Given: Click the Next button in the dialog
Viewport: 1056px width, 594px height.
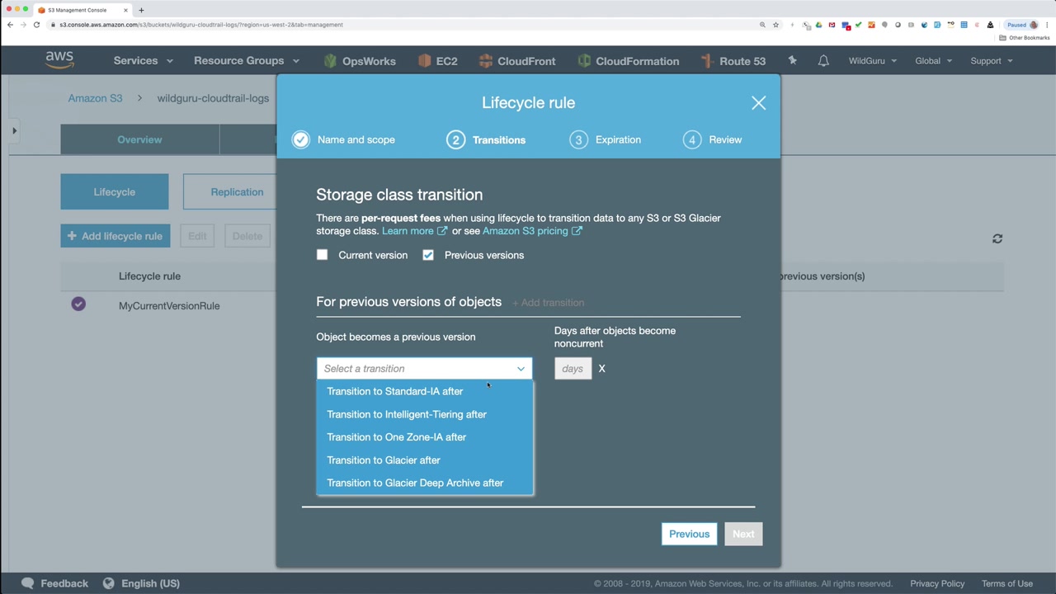Looking at the screenshot, I should (743, 534).
